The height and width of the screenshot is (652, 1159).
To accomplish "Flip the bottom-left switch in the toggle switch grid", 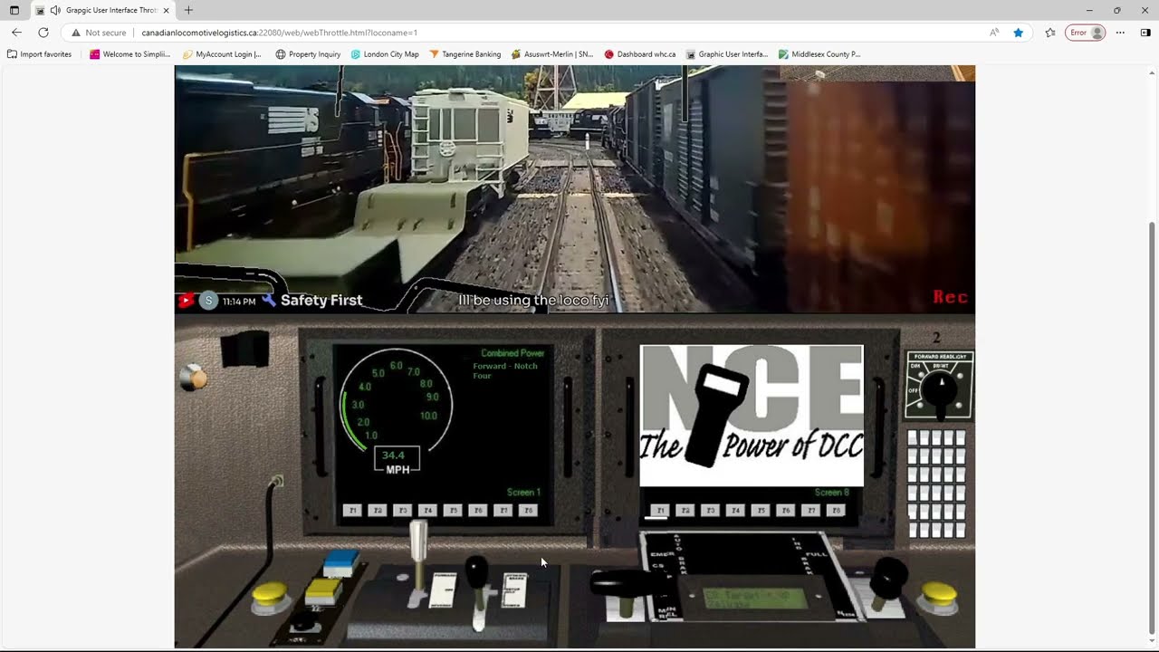I will (914, 529).
